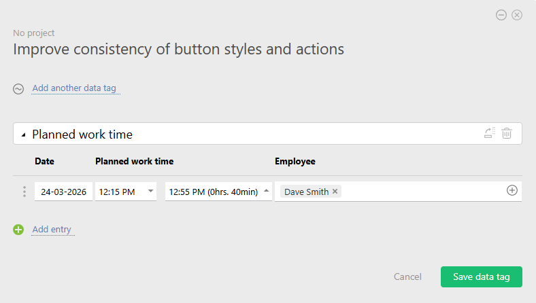The height and width of the screenshot is (303, 536).
Task: Click the empty area of the Employee input field
Action: pyautogui.click(x=422, y=192)
